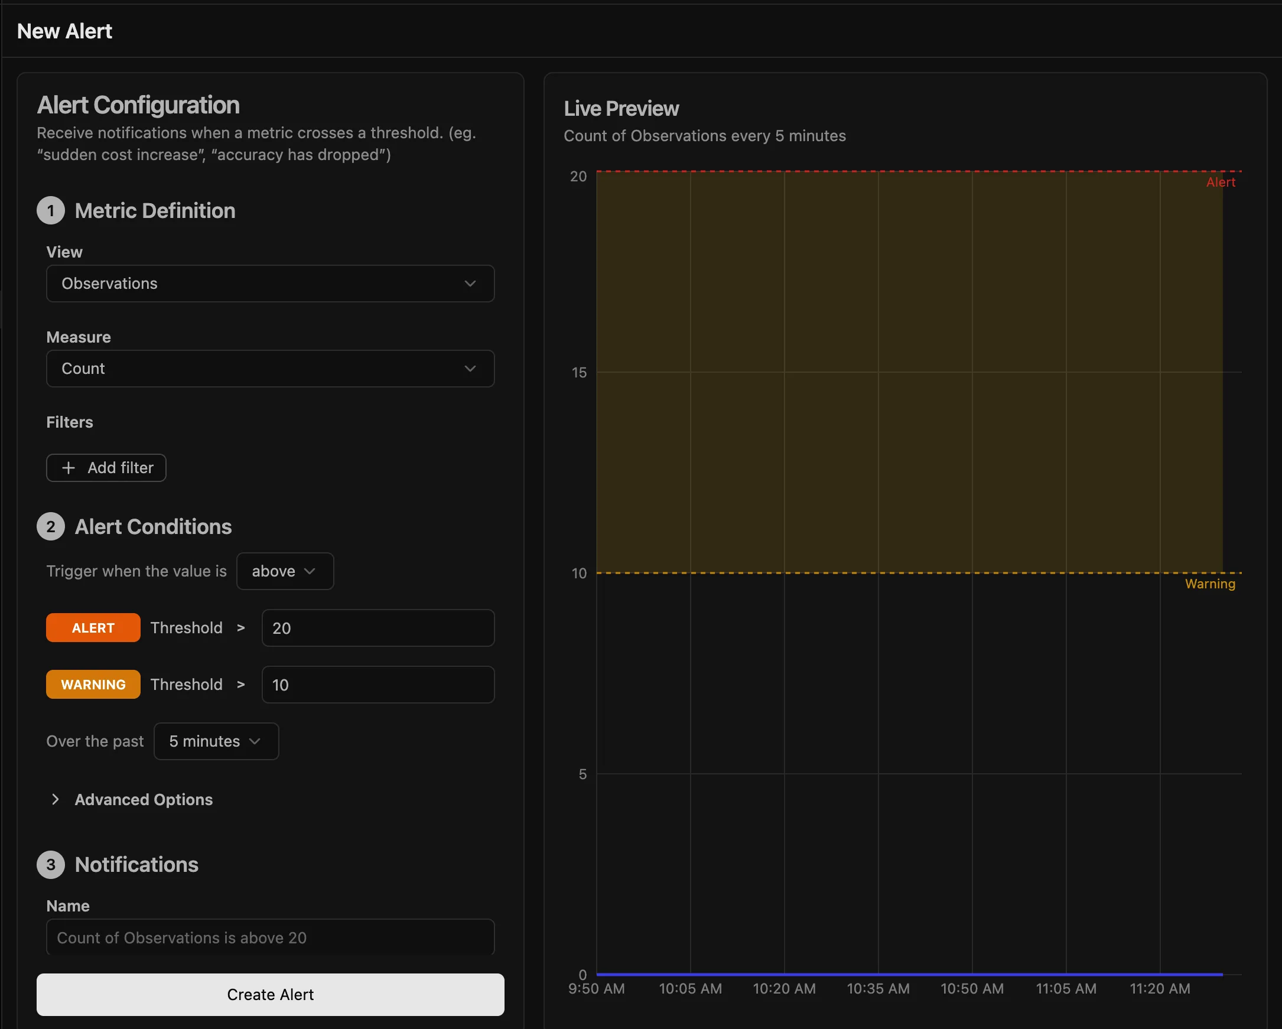Click the 10:50 AM axis label
Image resolution: width=1282 pixels, height=1029 pixels.
tap(972, 989)
